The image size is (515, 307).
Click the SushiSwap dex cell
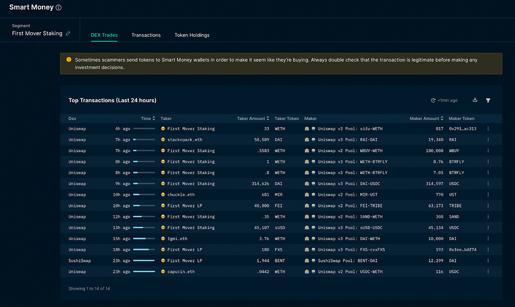point(79,261)
